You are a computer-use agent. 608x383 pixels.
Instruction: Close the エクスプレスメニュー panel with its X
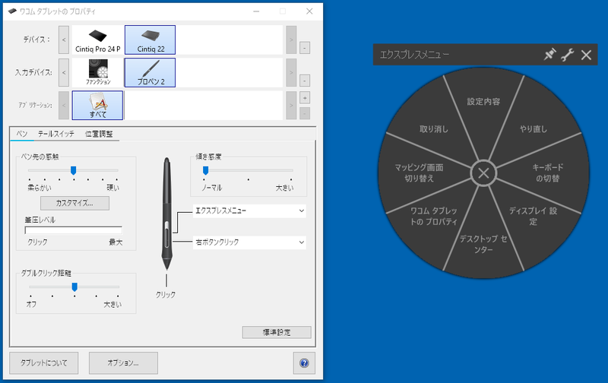[x=586, y=55]
